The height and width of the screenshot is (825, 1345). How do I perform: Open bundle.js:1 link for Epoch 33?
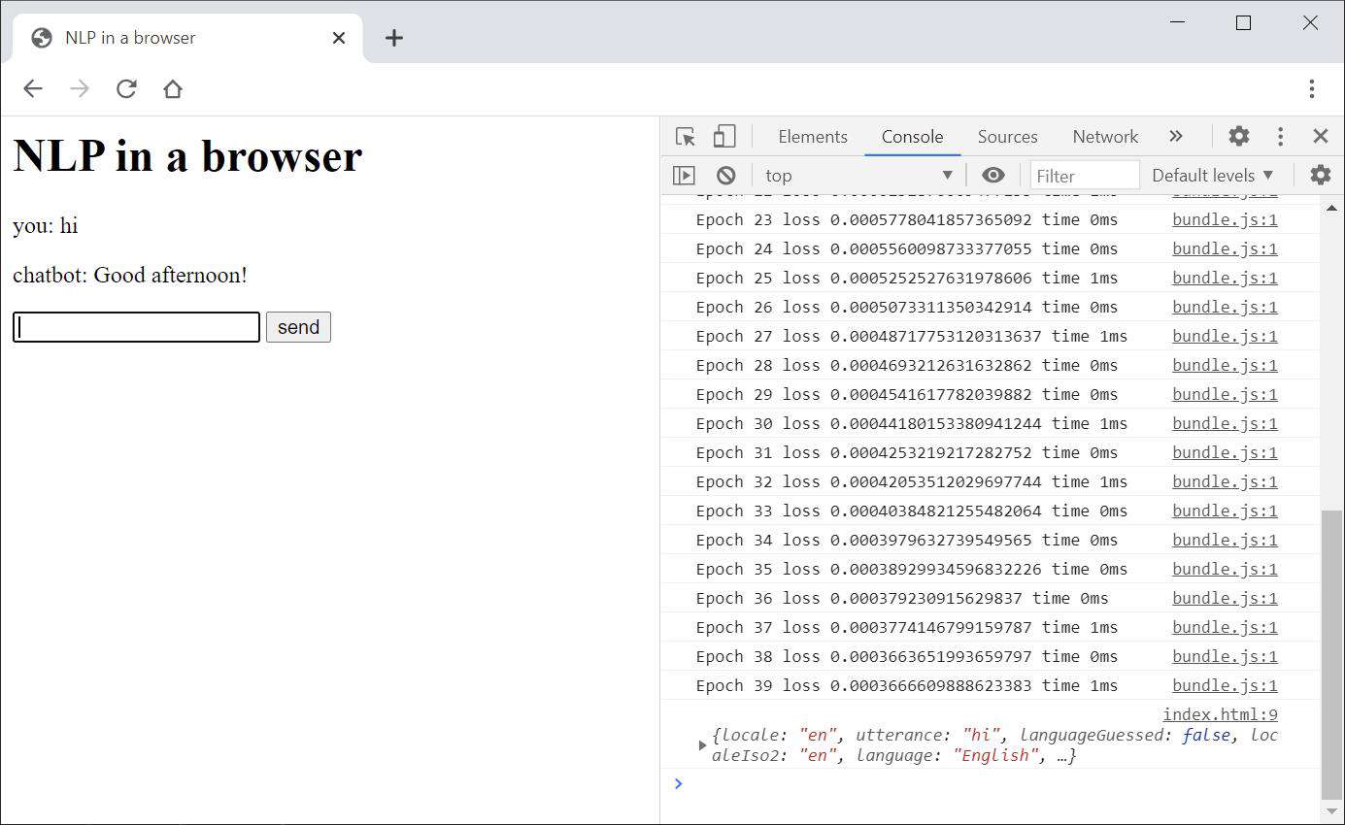pyautogui.click(x=1225, y=511)
